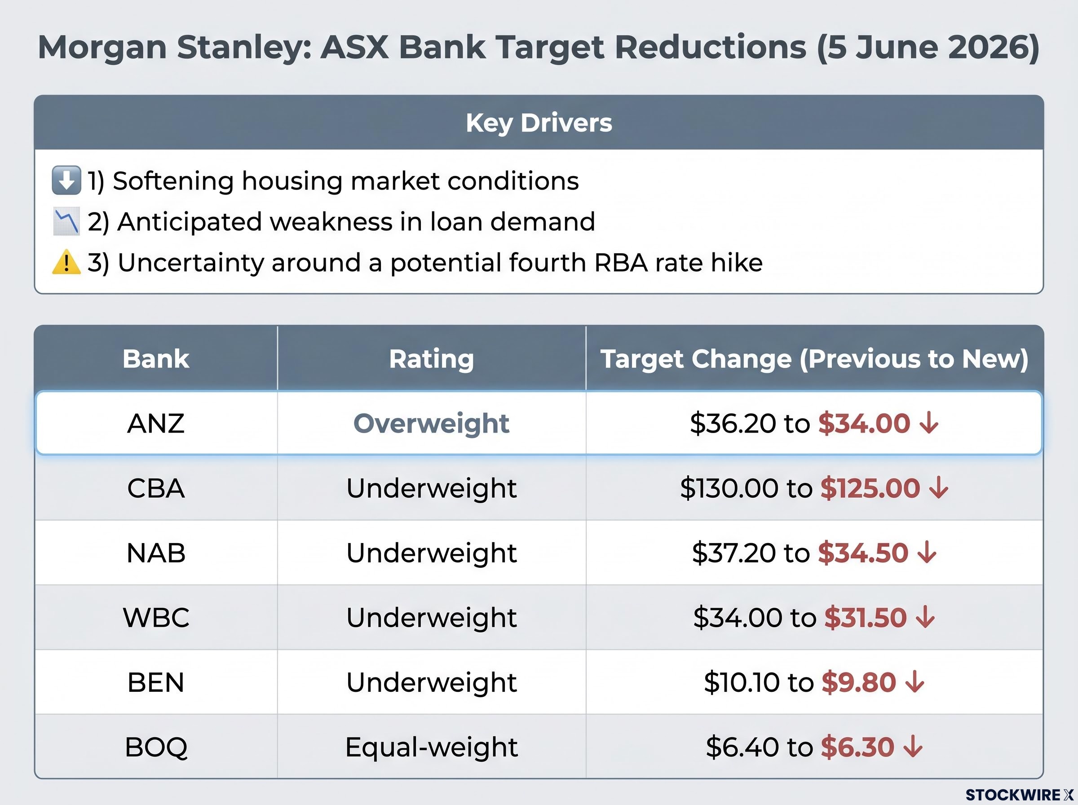Click the $125.00 new target for CBA
1078x805 pixels.
click(x=870, y=488)
